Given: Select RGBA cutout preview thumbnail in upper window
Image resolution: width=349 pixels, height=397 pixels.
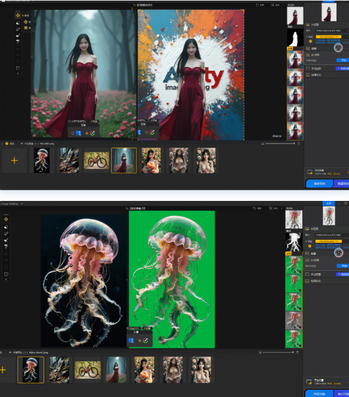Looking at the screenshot, I should pos(295,16).
